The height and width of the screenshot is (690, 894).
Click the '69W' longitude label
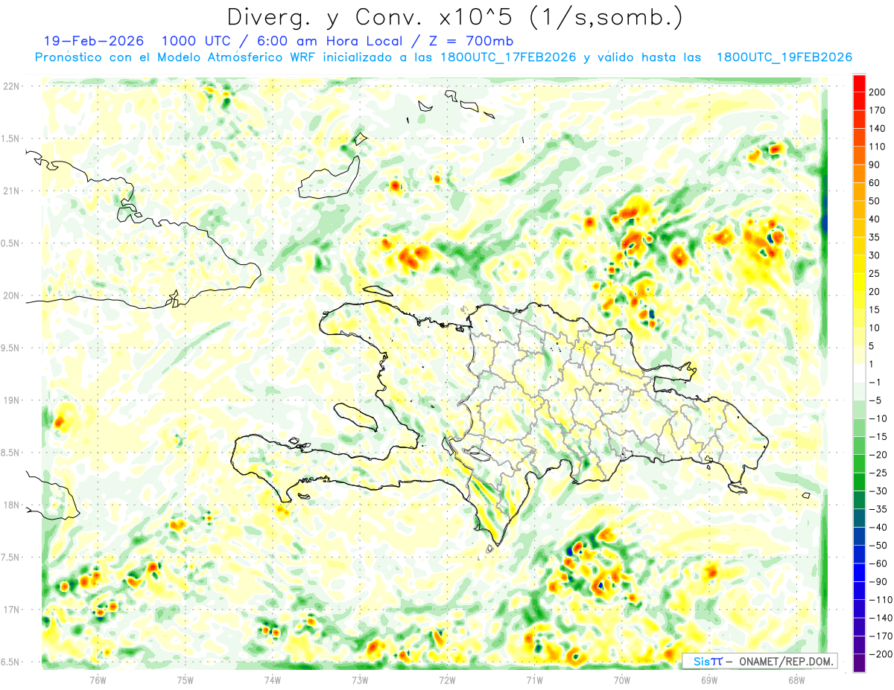pos(709,680)
